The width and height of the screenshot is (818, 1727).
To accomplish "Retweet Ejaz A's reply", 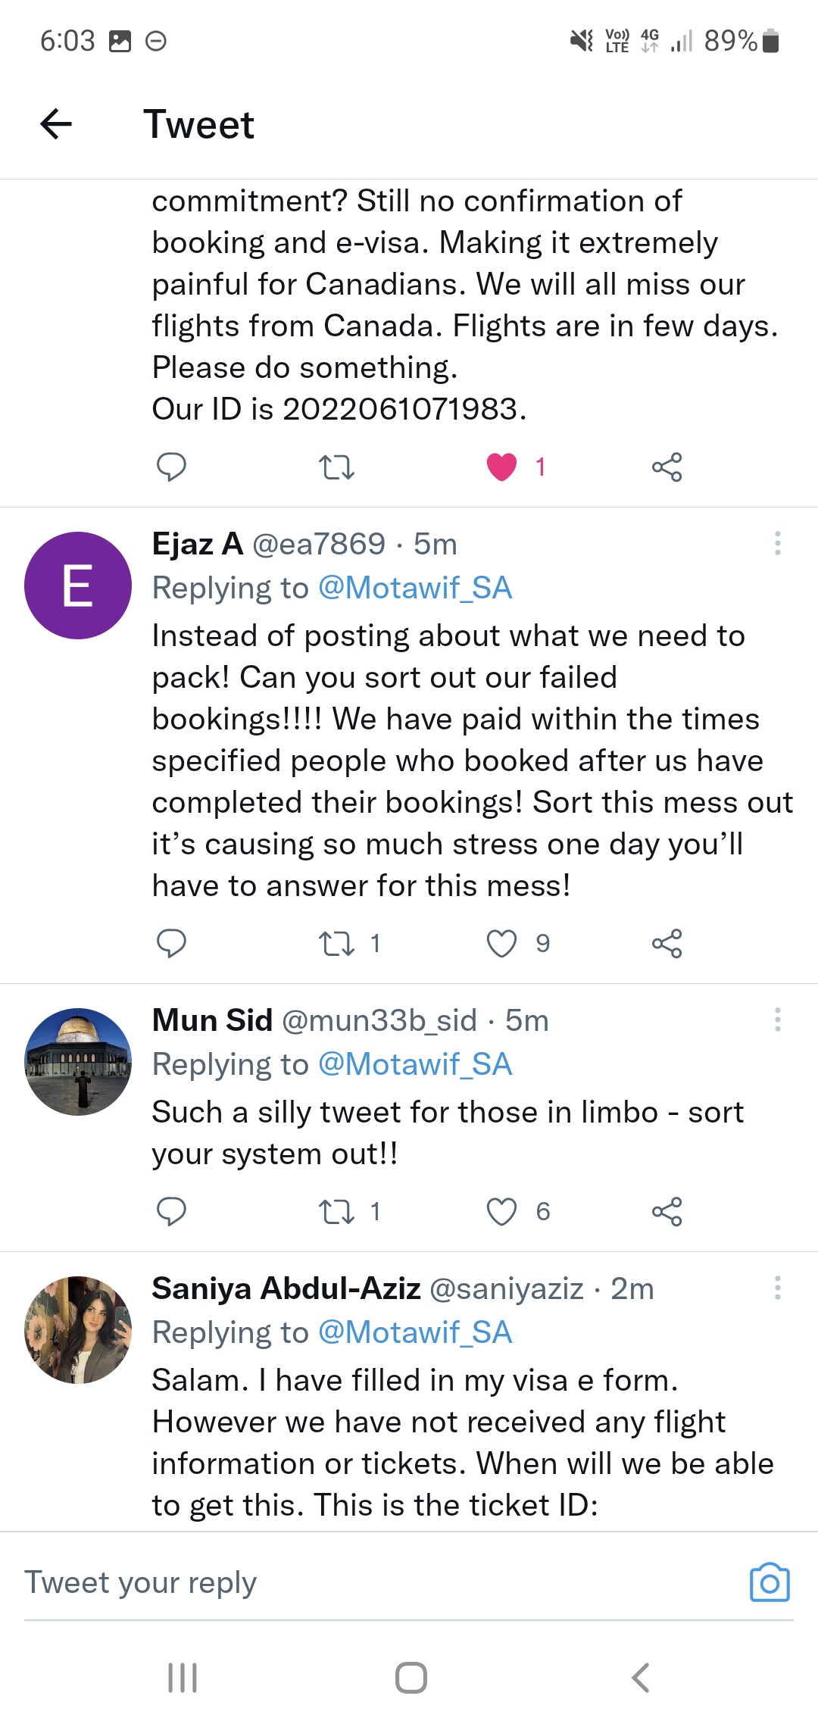I will pos(336,943).
